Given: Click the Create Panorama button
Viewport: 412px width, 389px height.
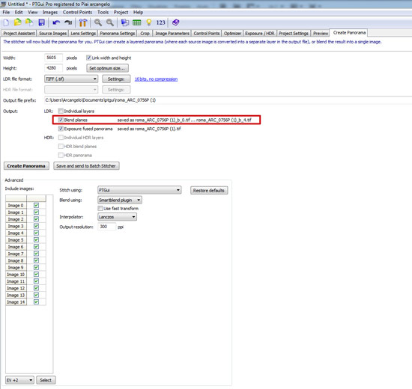Looking at the screenshot, I should 26,166.
